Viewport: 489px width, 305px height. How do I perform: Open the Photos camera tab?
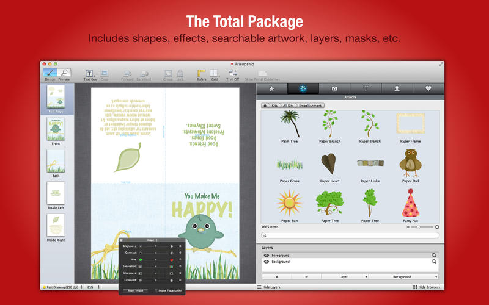334,88
